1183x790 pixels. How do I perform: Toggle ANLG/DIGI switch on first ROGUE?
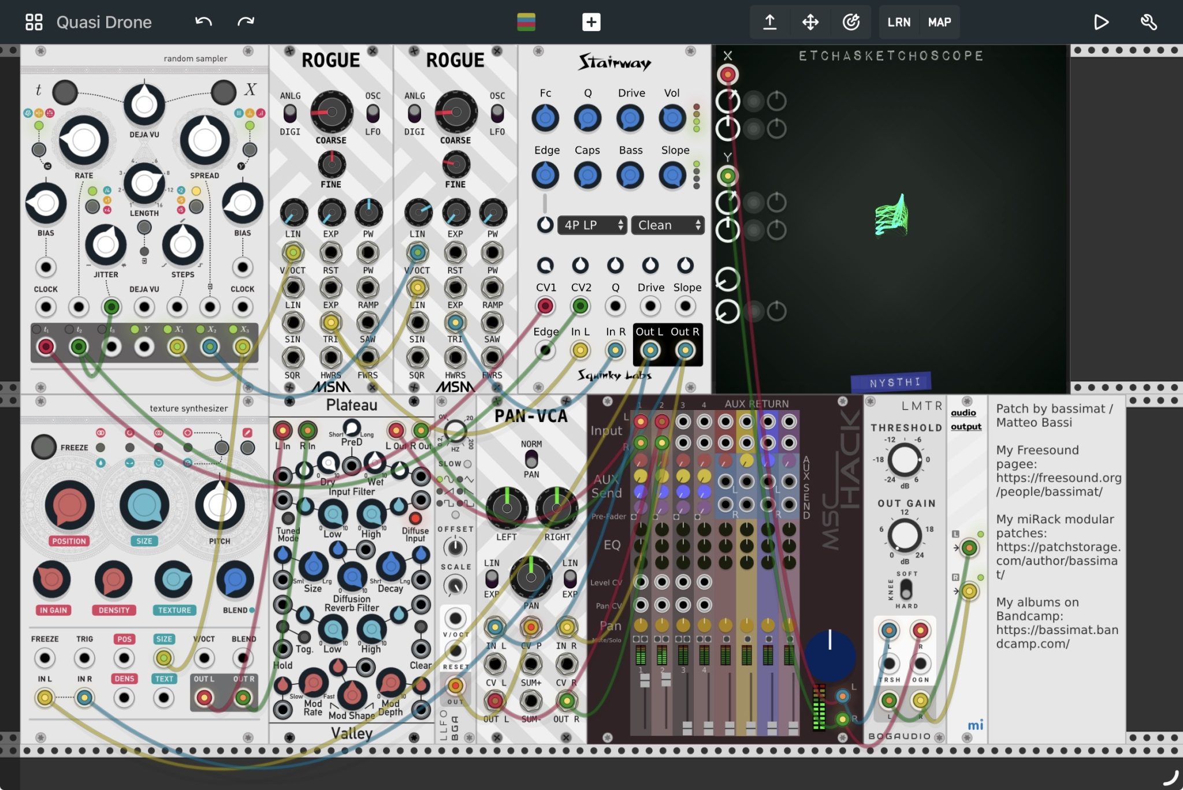tap(290, 113)
